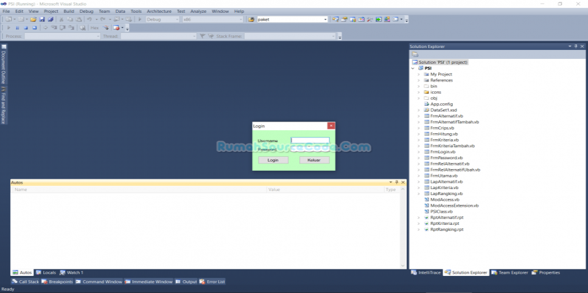Click the Keluar button in Login dialog
588x293 pixels.
[314, 160]
